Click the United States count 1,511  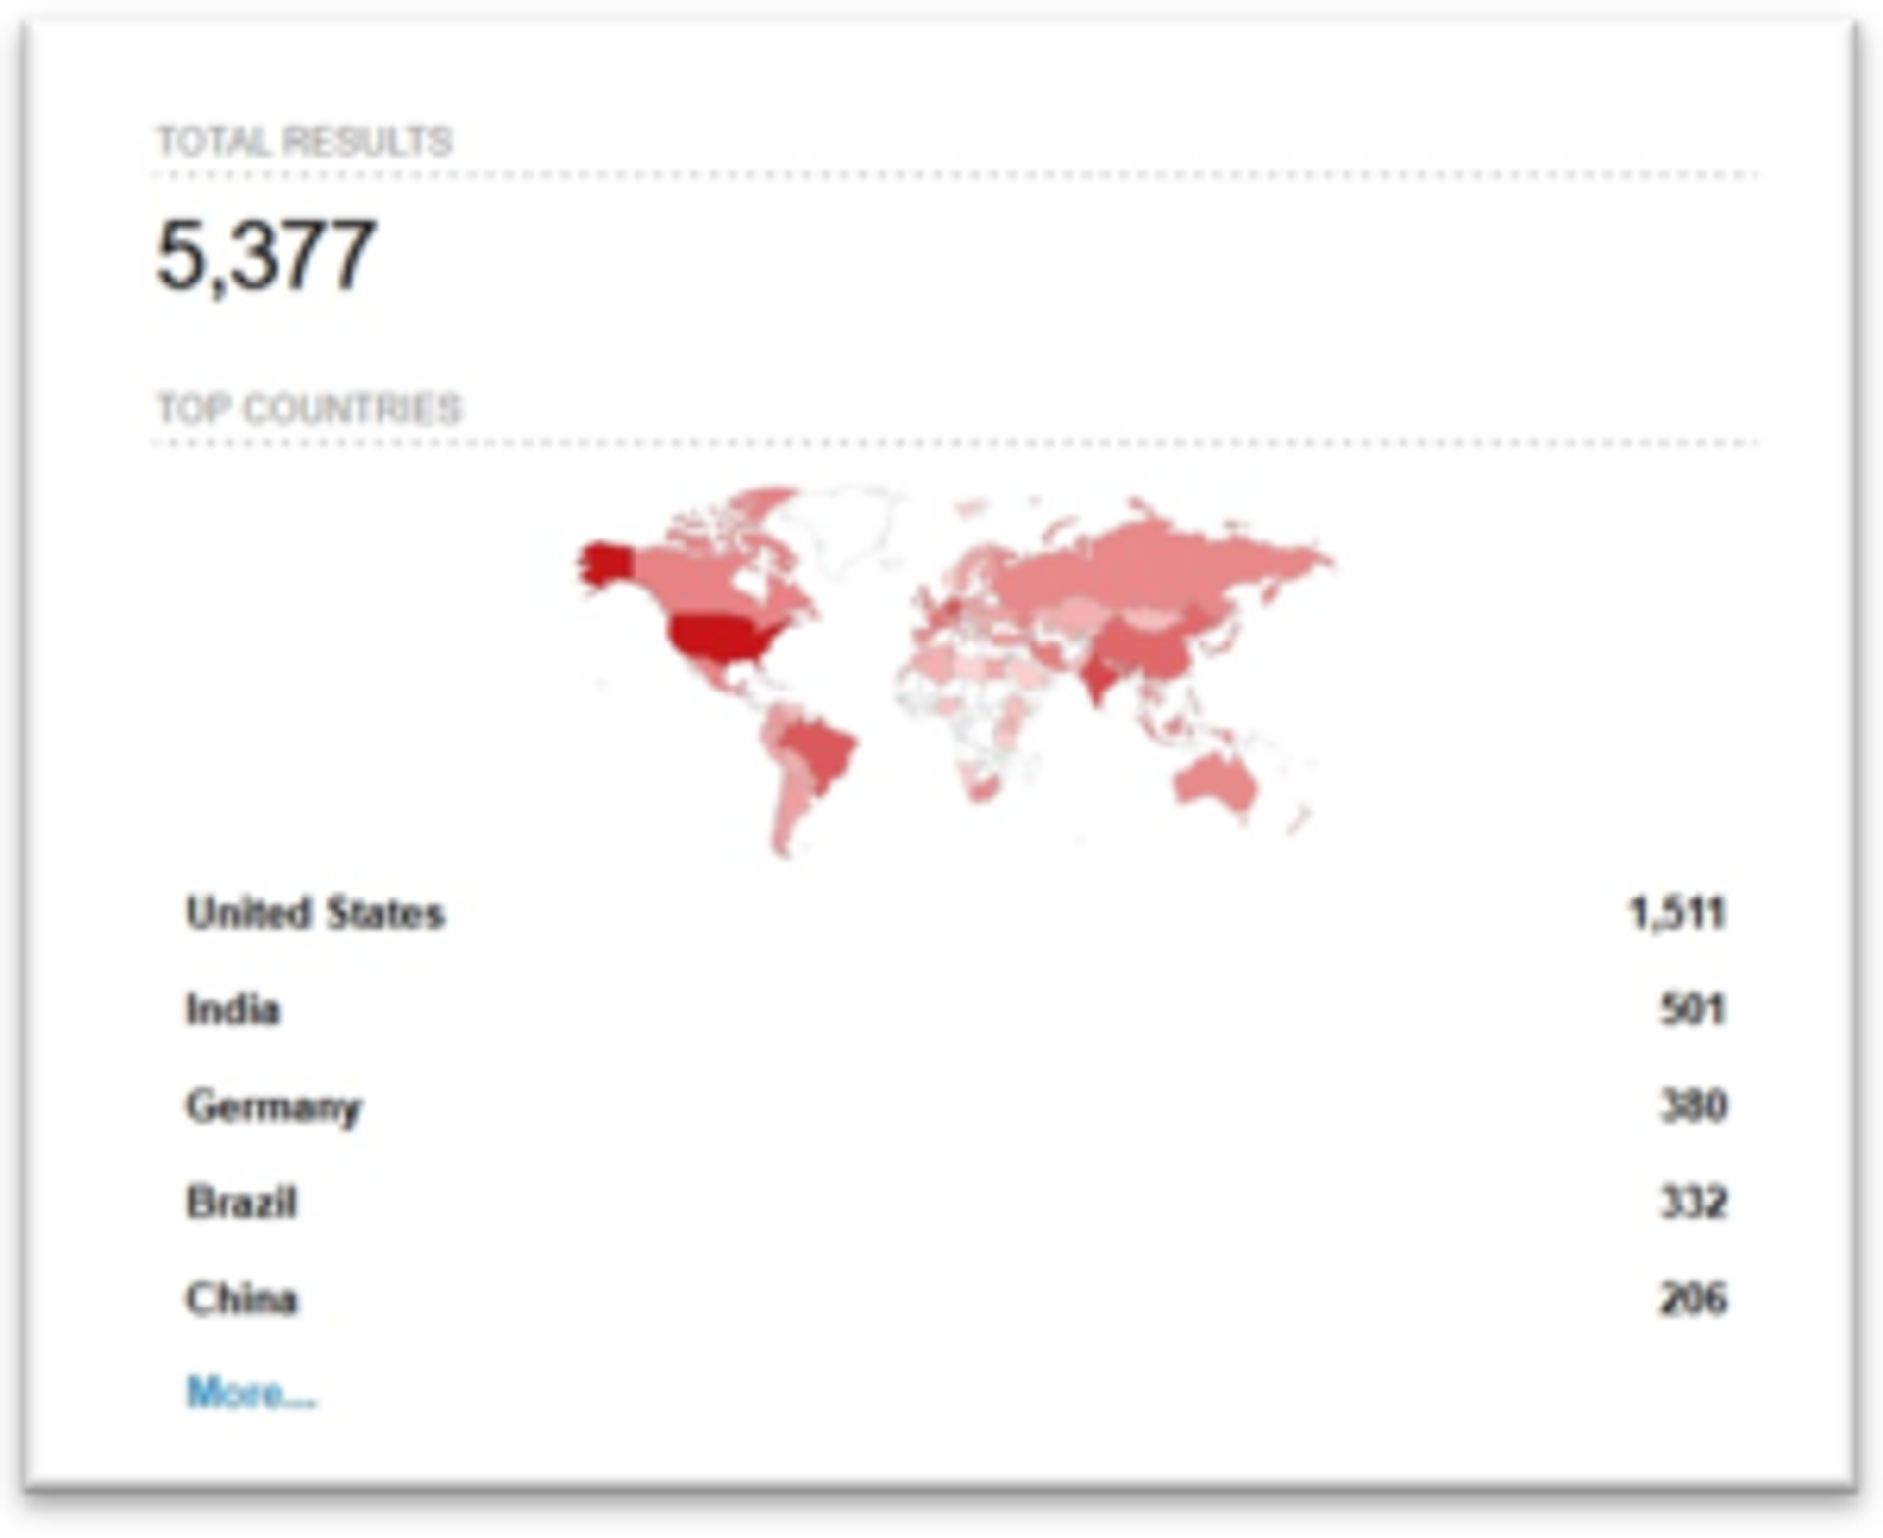(x=1677, y=913)
